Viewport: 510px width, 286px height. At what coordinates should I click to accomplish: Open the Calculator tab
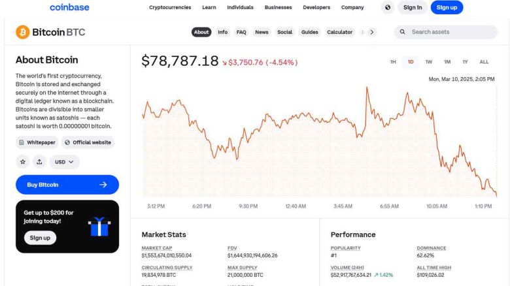coord(339,32)
